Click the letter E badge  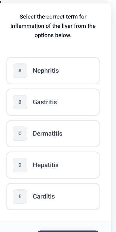tap(20, 196)
